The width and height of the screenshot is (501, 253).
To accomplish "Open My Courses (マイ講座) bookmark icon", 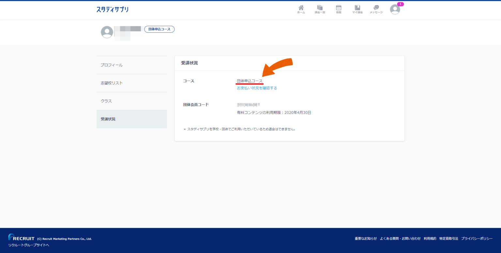I will coord(357,9).
